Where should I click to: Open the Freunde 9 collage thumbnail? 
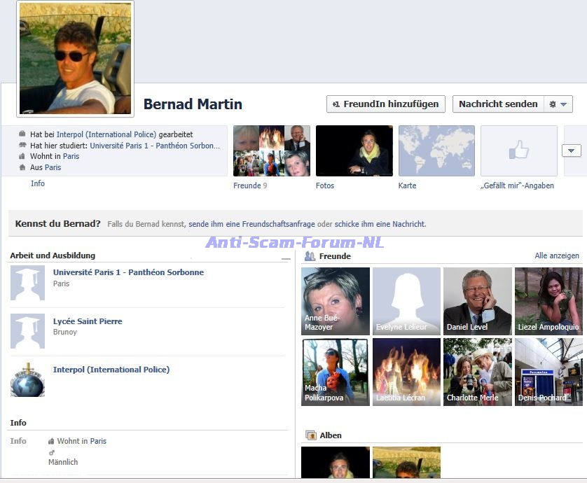[x=271, y=150]
